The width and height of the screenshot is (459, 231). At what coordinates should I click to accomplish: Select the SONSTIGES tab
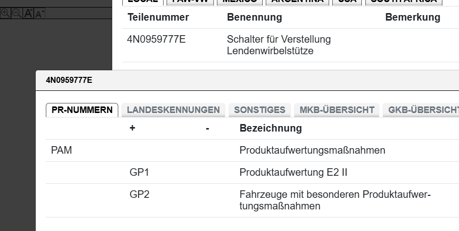coord(260,110)
